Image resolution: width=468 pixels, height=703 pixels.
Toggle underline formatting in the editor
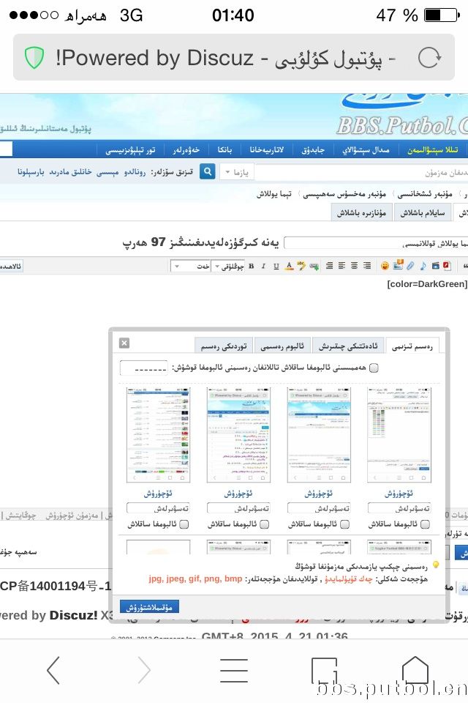276,267
